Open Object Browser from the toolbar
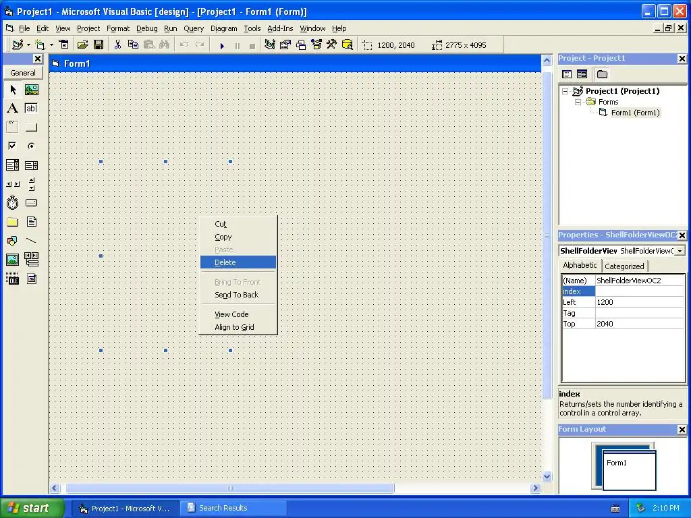This screenshot has width=691, height=518. [x=316, y=45]
